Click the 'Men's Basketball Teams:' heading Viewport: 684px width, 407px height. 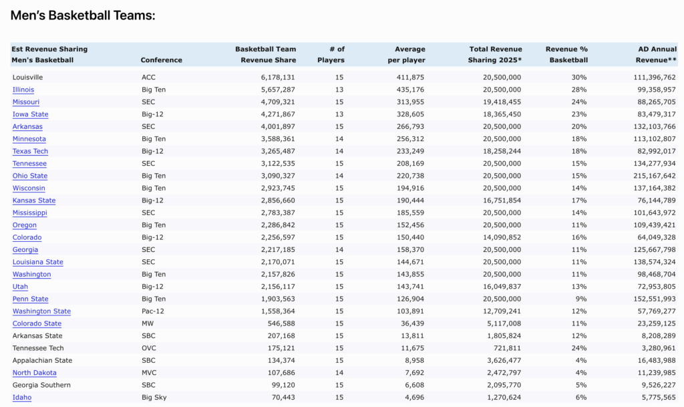83,15
